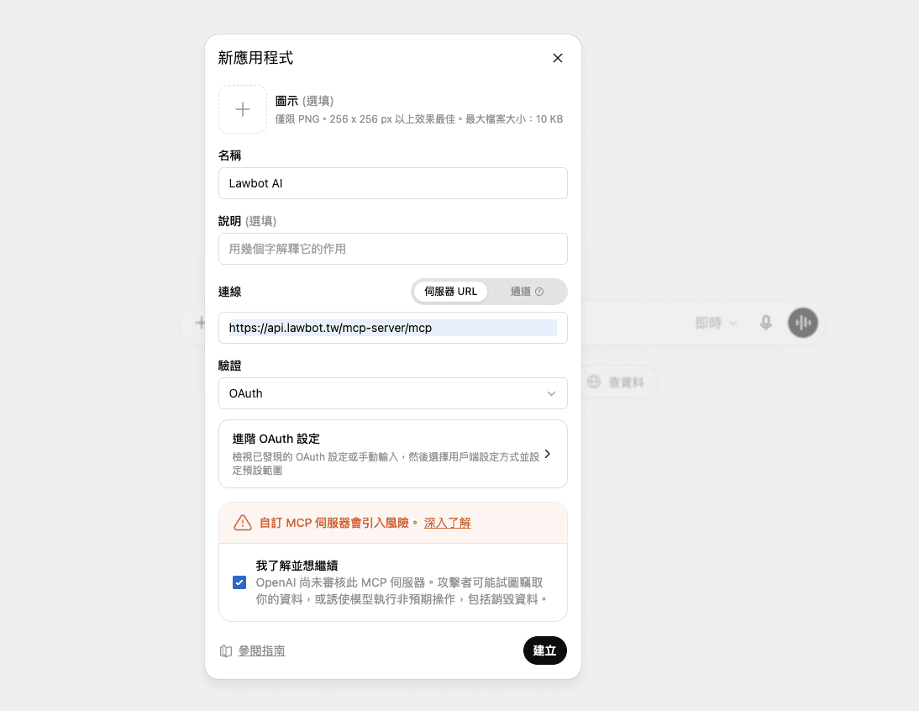Image resolution: width=919 pixels, height=711 pixels.
Task: Open the 參閱指南 guide link
Action: tap(261, 650)
